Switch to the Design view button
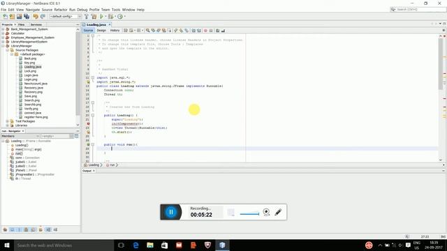This screenshot has width=447, height=251. 101,31
